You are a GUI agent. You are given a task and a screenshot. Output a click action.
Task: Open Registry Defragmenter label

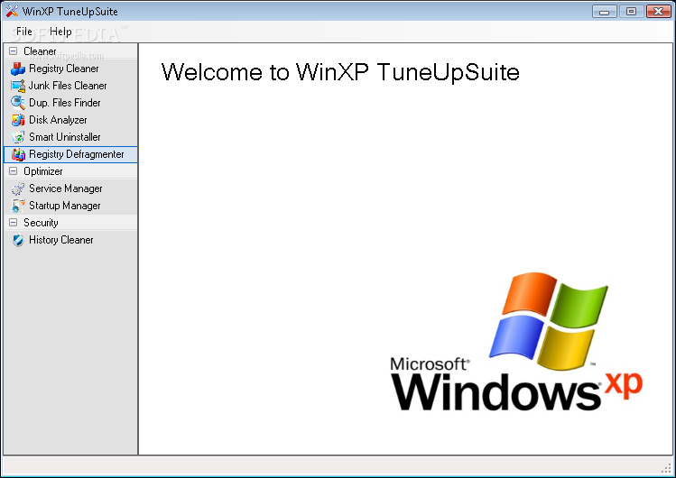coord(77,154)
